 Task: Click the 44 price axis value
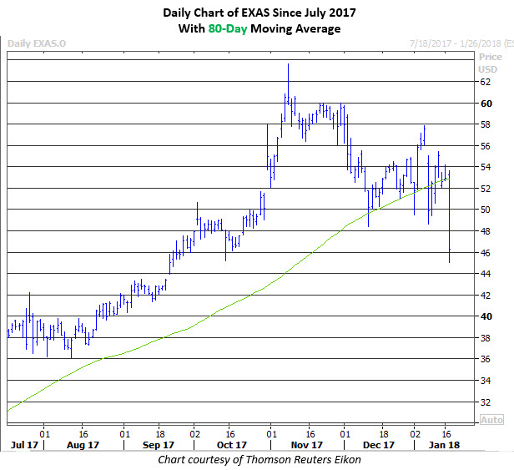486,274
